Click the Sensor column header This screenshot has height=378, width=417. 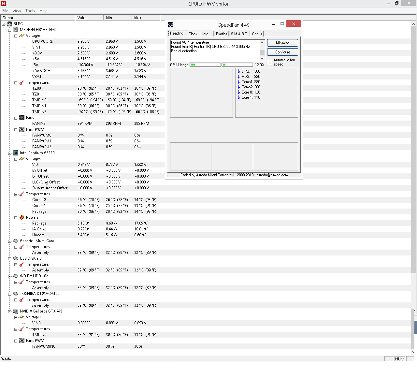coord(37,18)
